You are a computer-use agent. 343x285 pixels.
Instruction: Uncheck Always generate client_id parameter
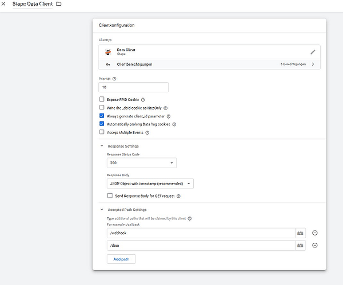click(x=102, y=116)
